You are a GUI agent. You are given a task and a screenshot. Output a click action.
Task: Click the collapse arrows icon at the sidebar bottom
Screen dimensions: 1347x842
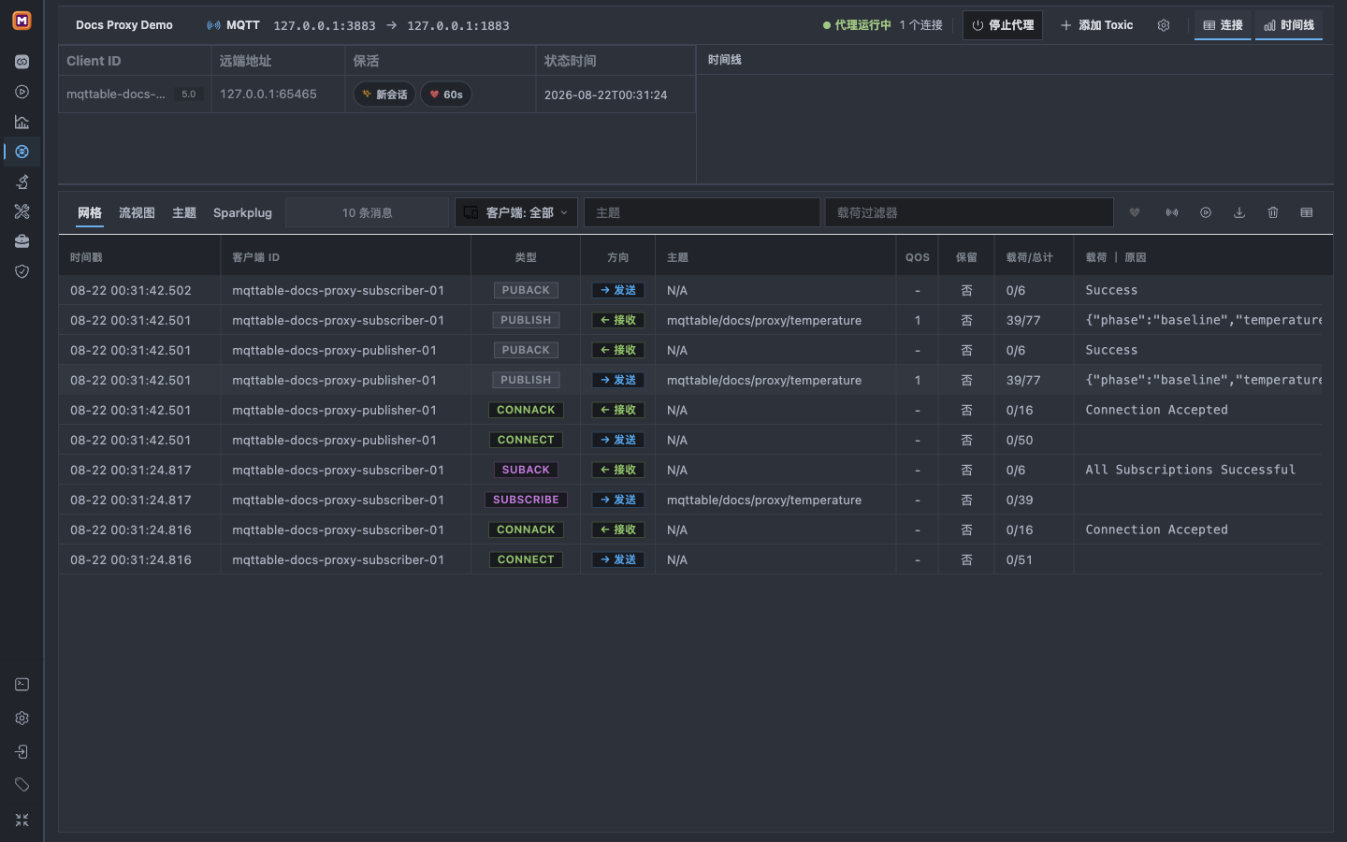(x=22, y=820)
